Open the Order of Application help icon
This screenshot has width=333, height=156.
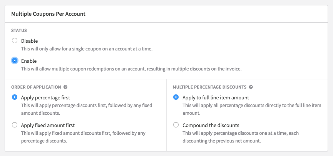click(65, 87)
